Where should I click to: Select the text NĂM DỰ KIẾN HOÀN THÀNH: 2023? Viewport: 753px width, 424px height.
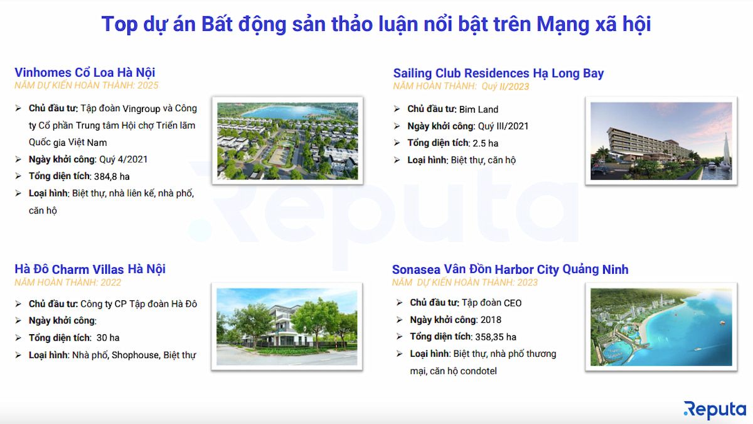click(x=465, y=283)
